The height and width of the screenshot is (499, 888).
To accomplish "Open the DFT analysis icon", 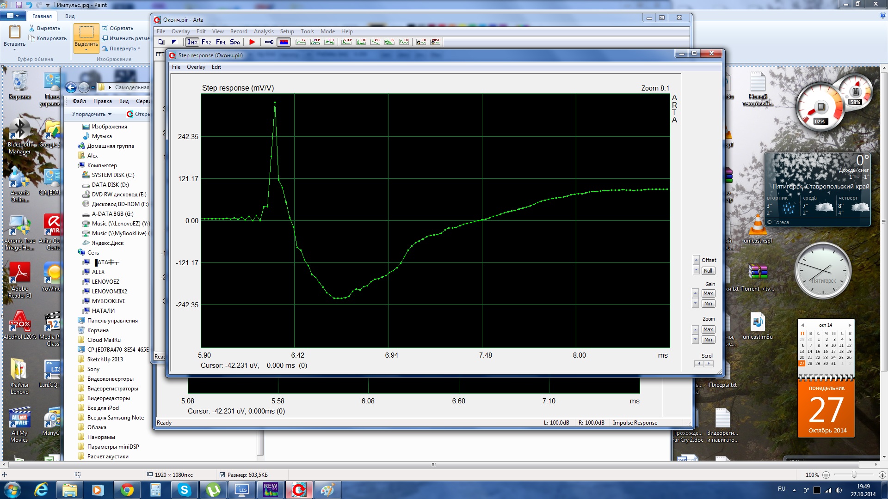I will (x=330, y=42).
